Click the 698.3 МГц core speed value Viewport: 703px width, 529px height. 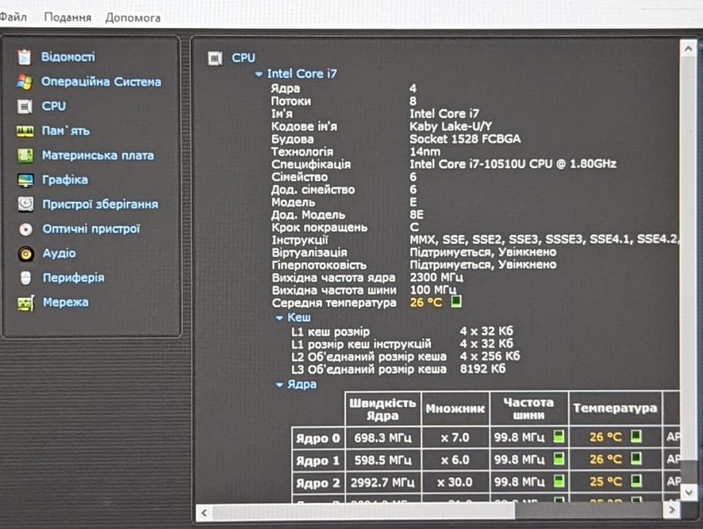(x=383, y=438)
